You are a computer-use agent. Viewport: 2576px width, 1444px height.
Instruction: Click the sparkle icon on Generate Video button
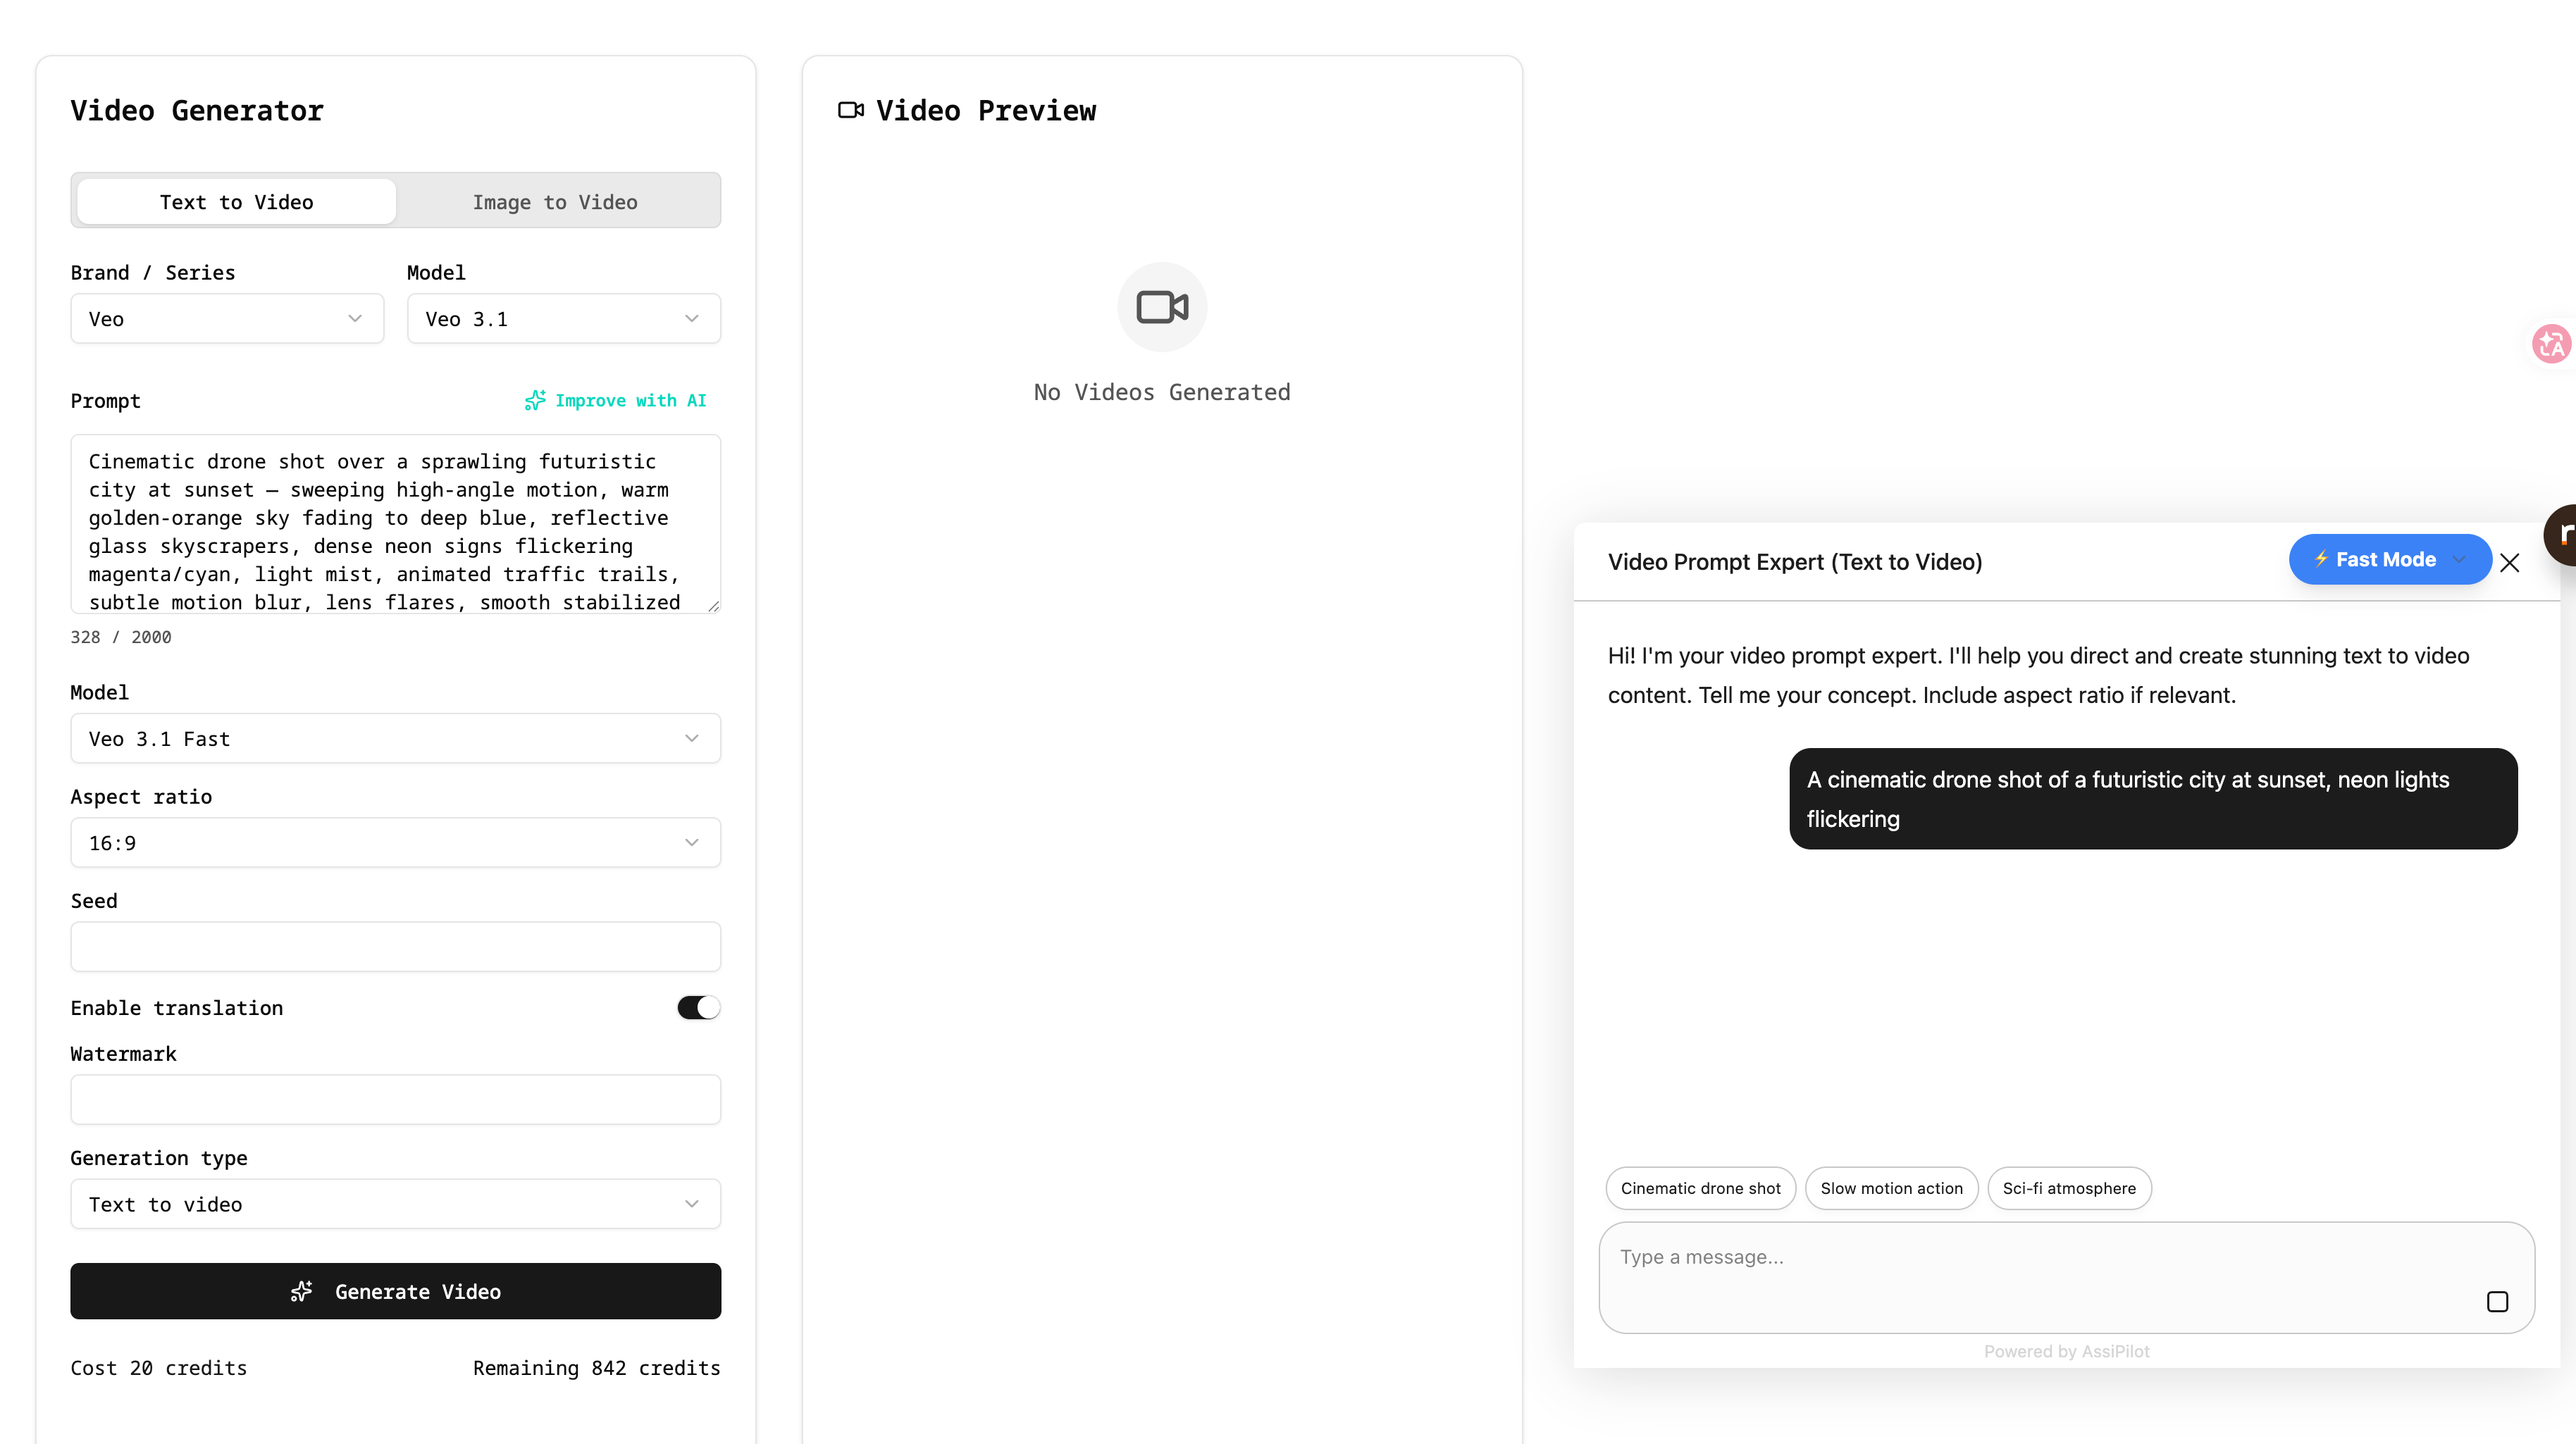pos(301,1291)
